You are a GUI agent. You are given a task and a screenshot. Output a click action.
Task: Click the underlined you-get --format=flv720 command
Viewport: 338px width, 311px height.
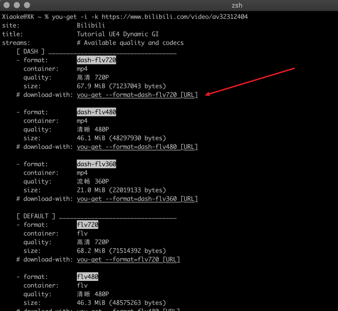click(128, 259)
